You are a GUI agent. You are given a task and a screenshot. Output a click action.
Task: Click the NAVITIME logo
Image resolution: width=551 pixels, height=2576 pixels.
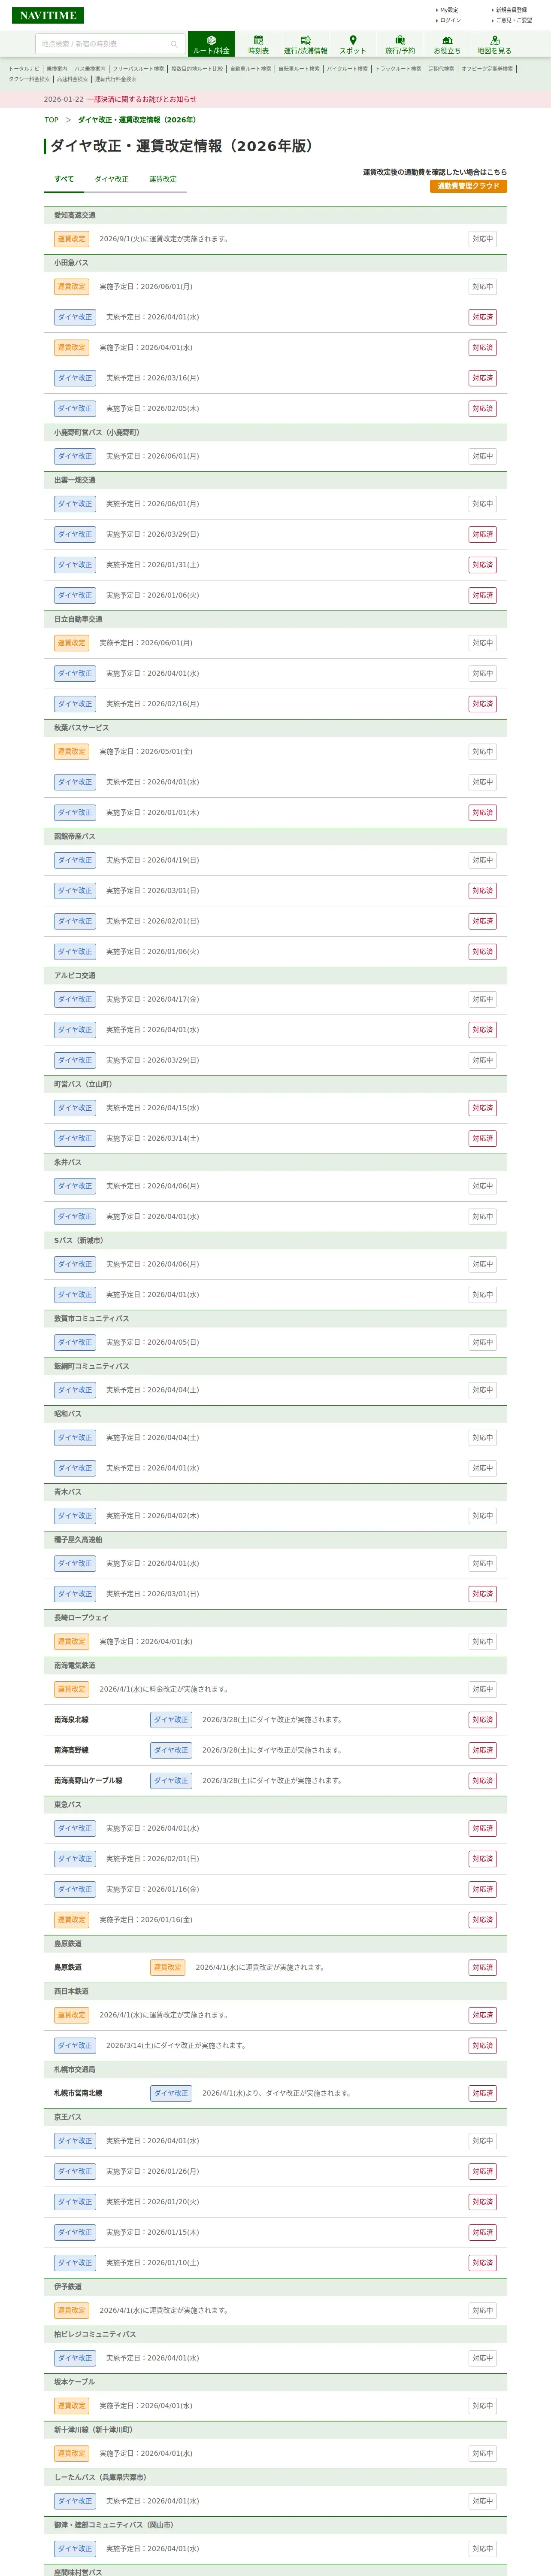coord(48,15)
